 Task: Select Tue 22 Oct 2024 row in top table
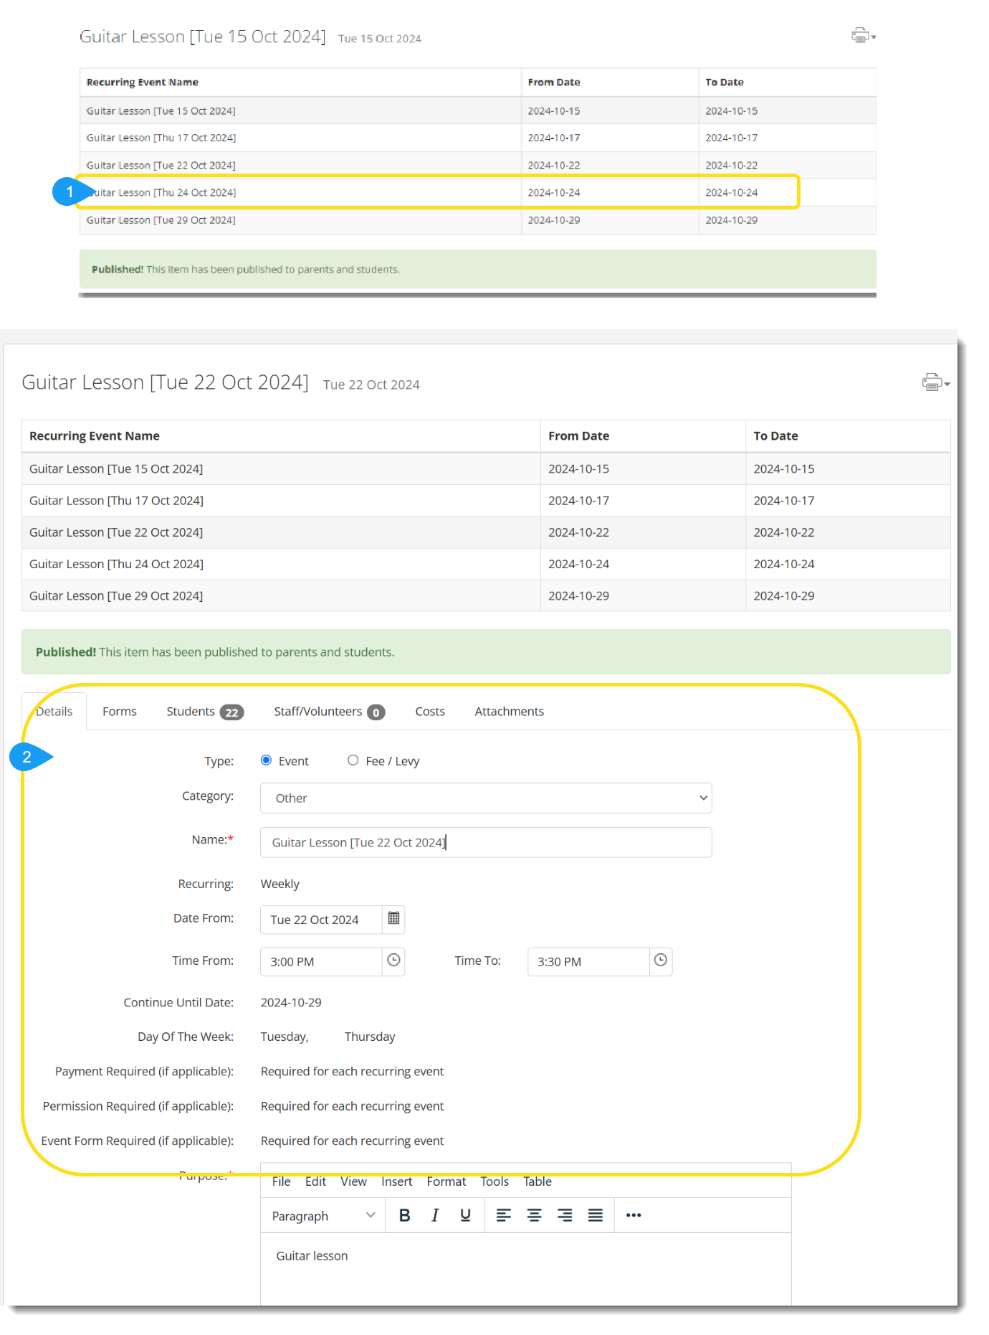pyautogui.click(x=477, y=165)
